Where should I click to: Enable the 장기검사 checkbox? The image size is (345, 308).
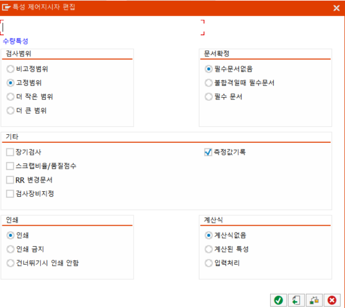[10, 152]
